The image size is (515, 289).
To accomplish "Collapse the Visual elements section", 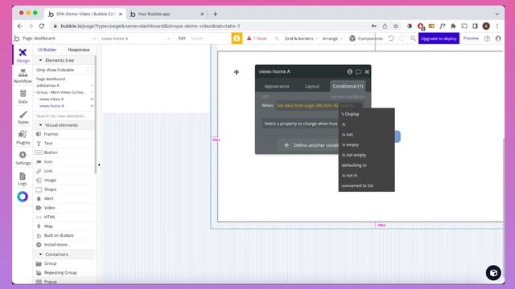I will (41, 125).
